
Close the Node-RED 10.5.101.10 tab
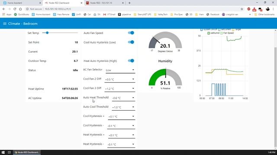pos(123,3)
